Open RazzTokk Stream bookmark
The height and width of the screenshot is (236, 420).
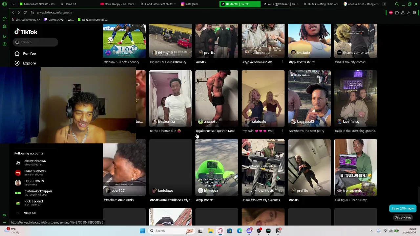click(92, 20)
